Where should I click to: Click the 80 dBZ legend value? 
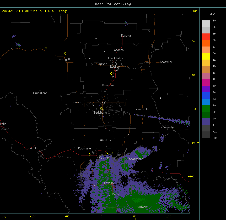point(214,21)
